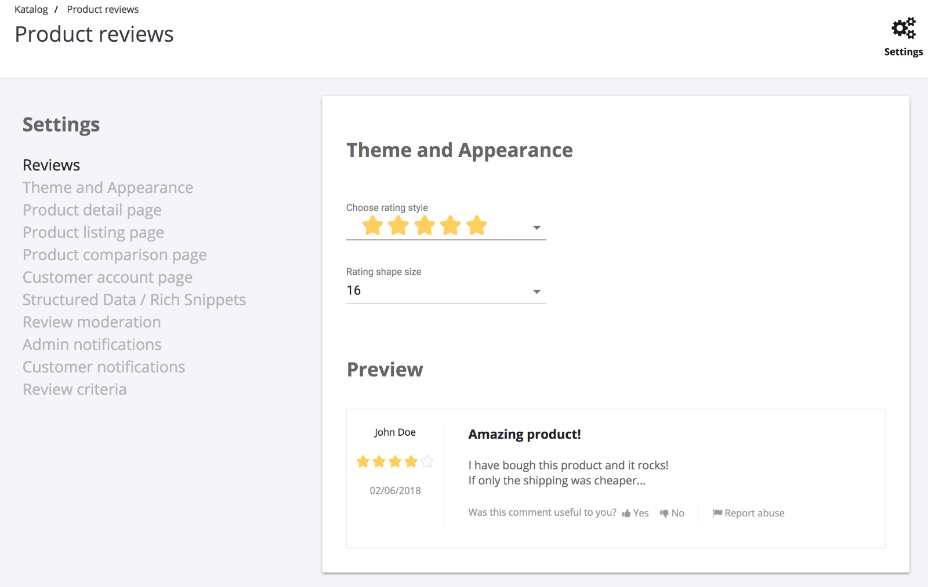Open Product detail page settings
Image resolution: width=928 pixels, height=587 pixels.
92,210
